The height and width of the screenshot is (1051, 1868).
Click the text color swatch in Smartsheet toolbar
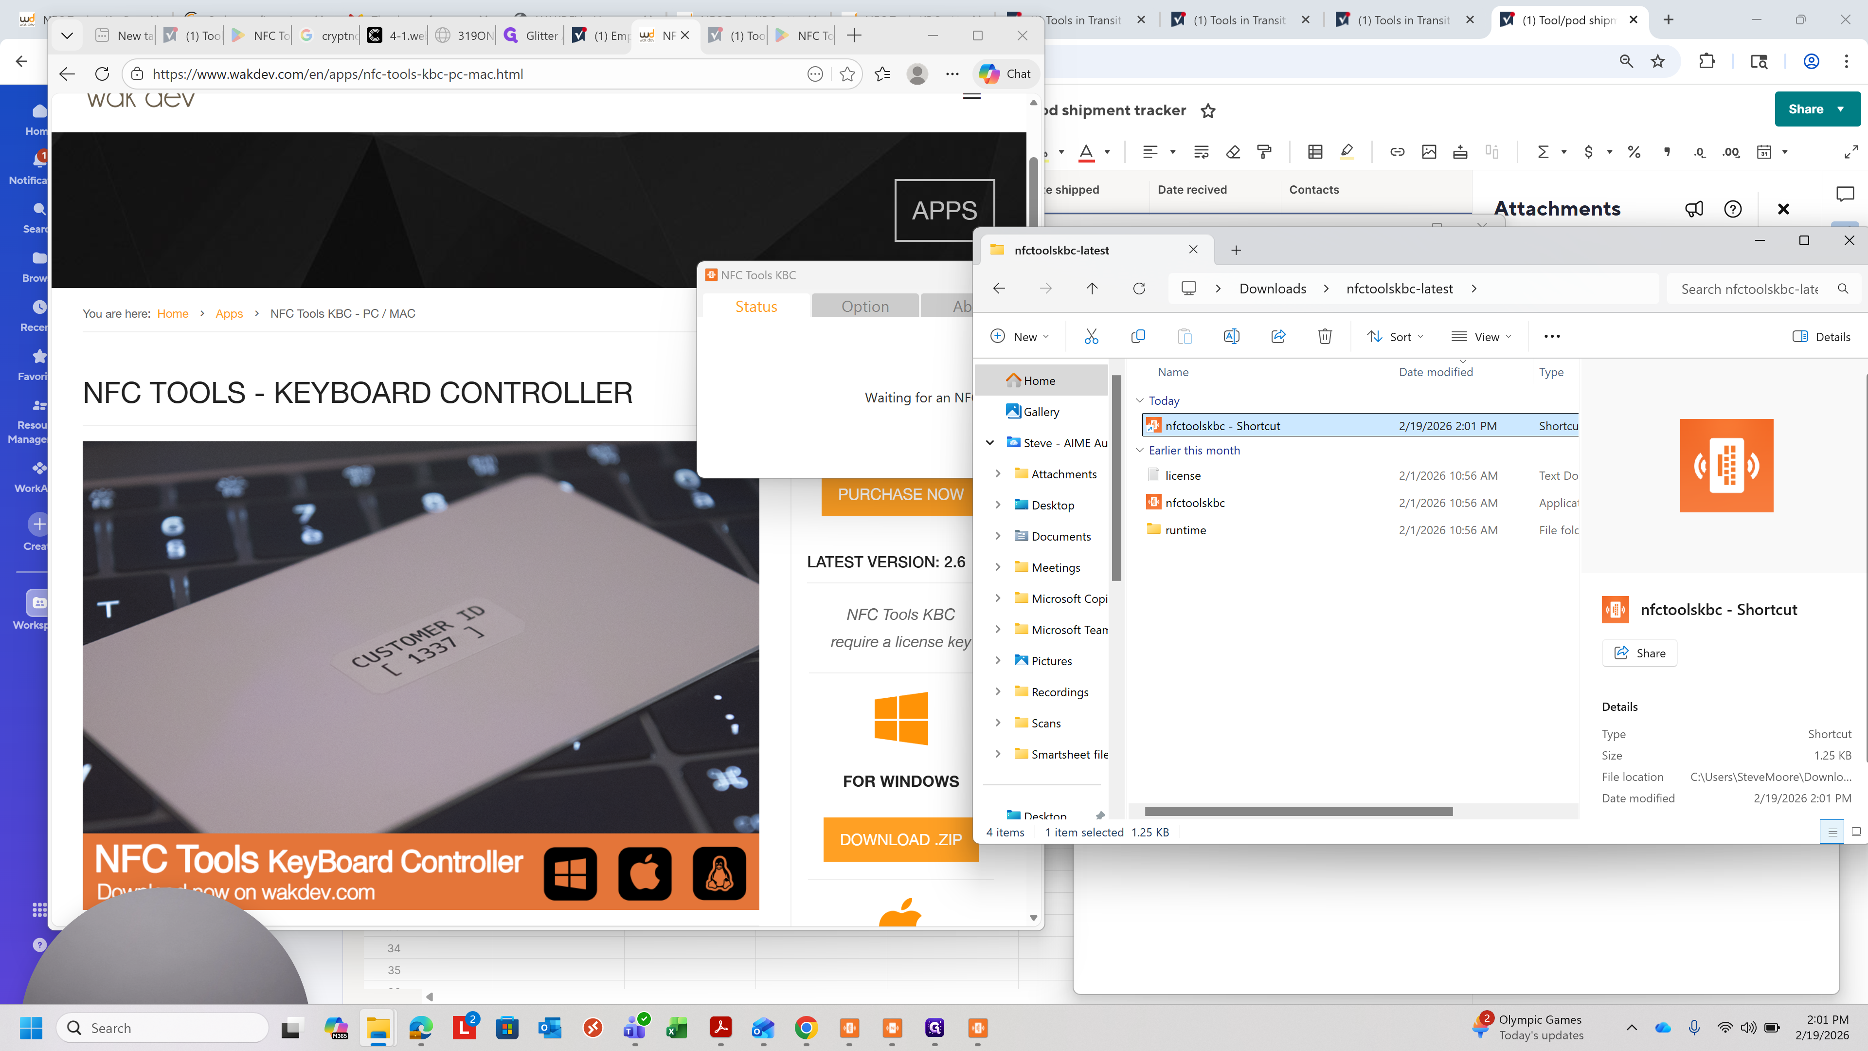click(1086, 152)
